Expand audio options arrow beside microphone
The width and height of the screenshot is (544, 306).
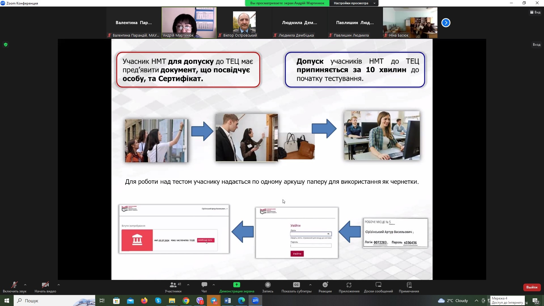(x=25, y=285)
